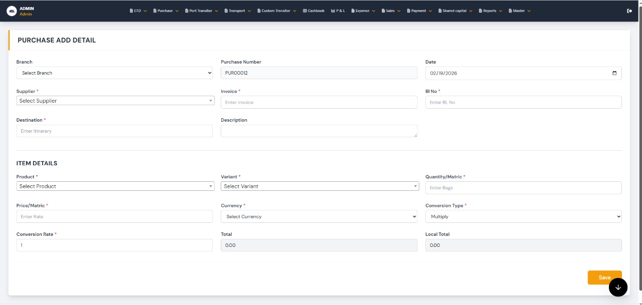Expand the ETD navigation menu
This screenshot has width=642, height=305.
pos(138,11)
